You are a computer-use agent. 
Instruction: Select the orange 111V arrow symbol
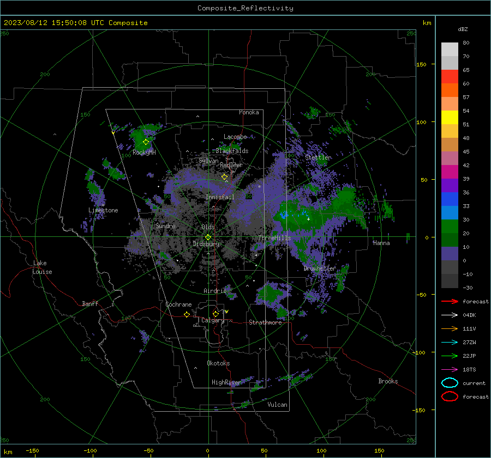[450, 328]
